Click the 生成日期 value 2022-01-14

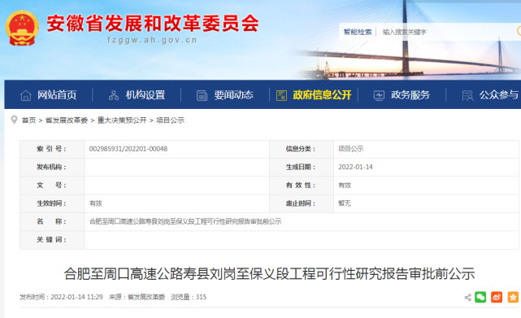pyautogui.click(x=355, y=167)
